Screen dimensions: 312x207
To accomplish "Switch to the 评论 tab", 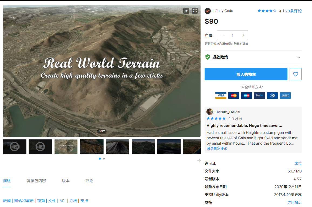I will [89, 181].
